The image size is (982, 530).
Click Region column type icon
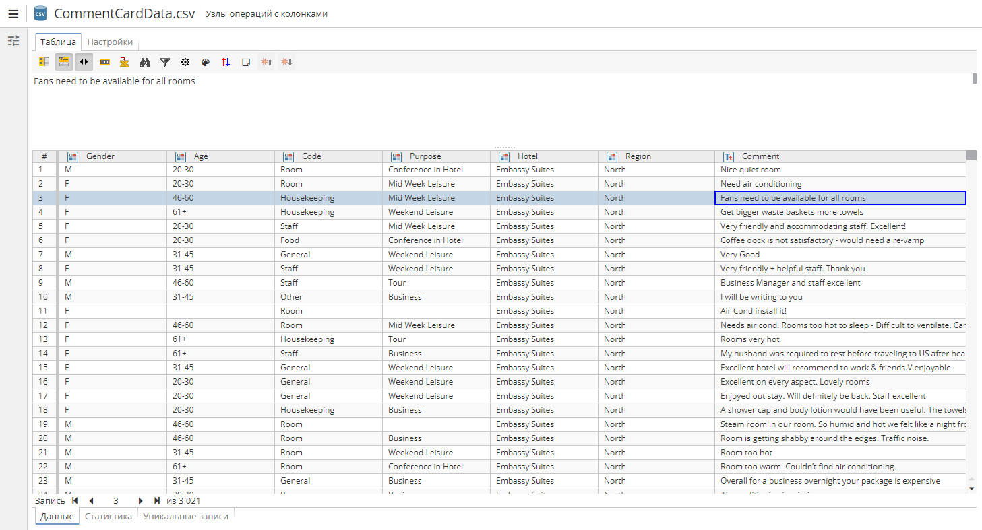612,156
